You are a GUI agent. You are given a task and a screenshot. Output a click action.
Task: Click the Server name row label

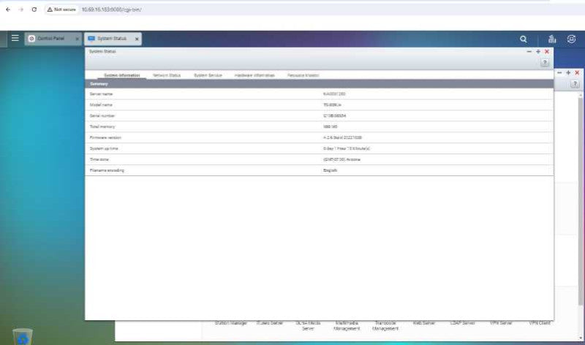[101, 94]
